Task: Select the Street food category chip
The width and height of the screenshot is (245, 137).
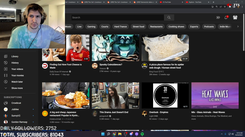Action: coord(139,27)
